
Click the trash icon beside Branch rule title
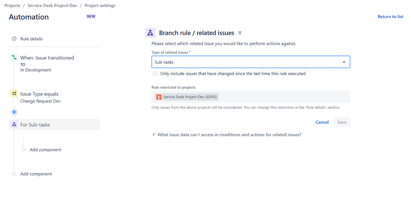[240, 33]
